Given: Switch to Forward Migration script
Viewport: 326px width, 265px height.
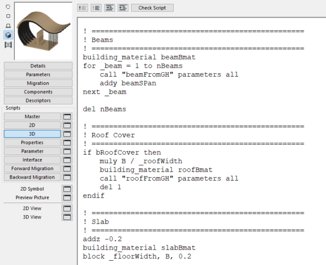Looking at the screenshot, I should point(32,169).
